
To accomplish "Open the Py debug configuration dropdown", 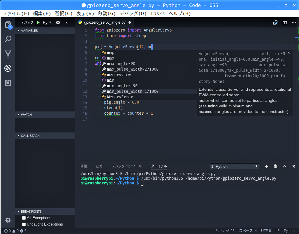I will [47, 22].
